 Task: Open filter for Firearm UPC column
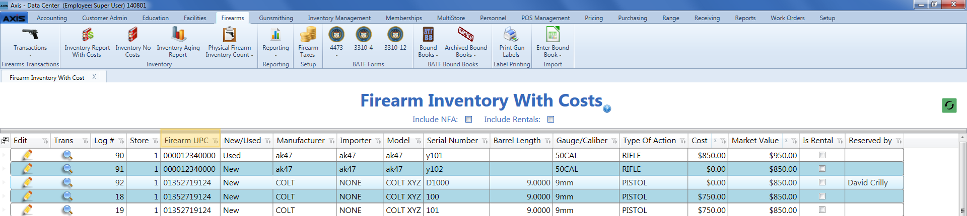(x=215, y=141)
